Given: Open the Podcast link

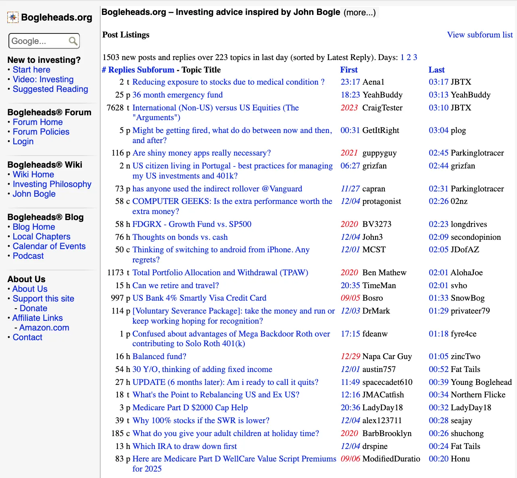Looking at the screenshot, I should pos(28,256).
